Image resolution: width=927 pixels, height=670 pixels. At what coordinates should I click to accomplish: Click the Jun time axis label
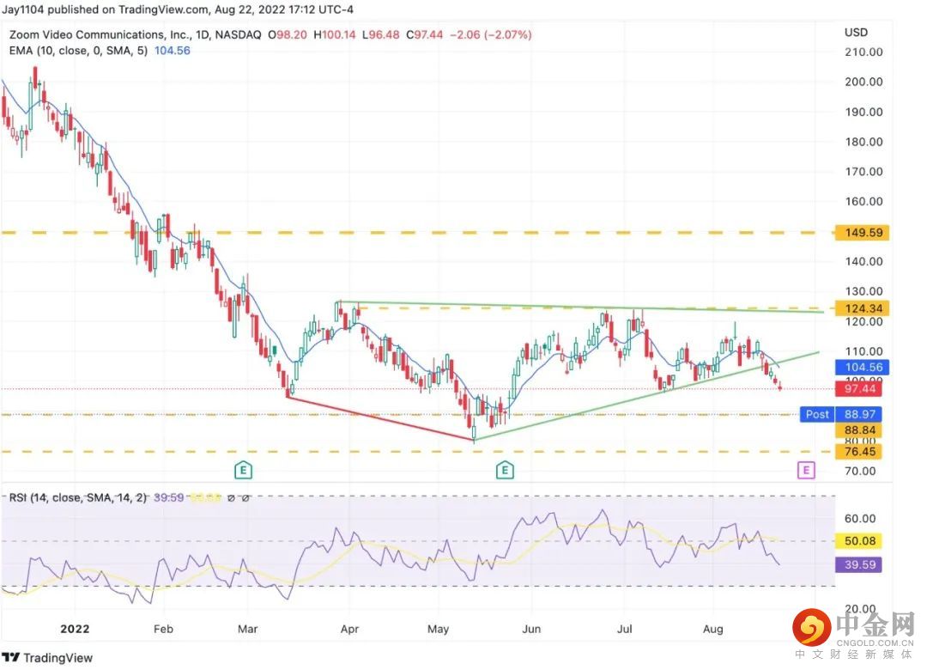click(x=531, y=629)
